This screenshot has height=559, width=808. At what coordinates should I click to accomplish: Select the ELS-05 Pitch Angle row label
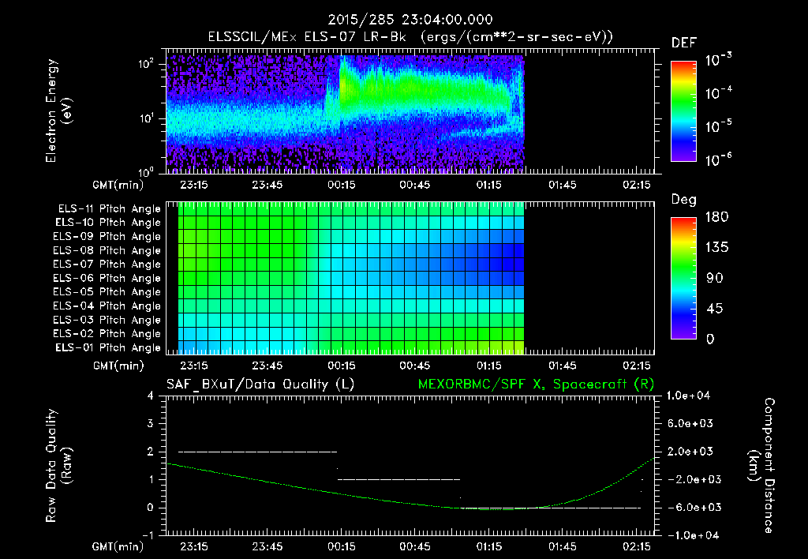pos(107,292)
